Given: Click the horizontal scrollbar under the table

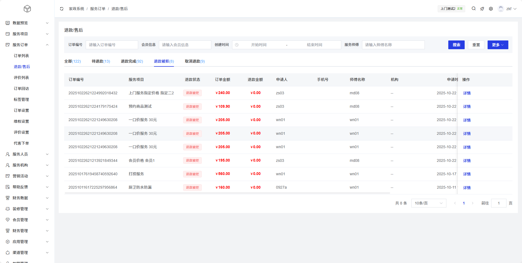Looking at the screenshot, I should click(x=227, y=193).
